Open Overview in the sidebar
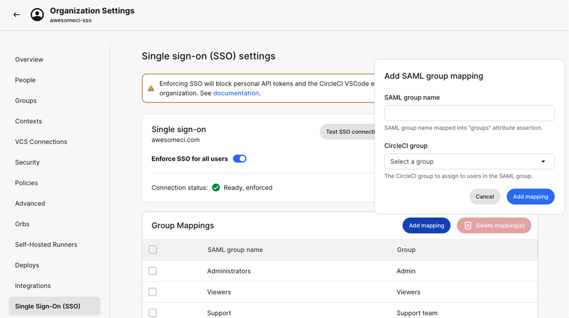Screen dimensions: 569x318 [29, 59]
